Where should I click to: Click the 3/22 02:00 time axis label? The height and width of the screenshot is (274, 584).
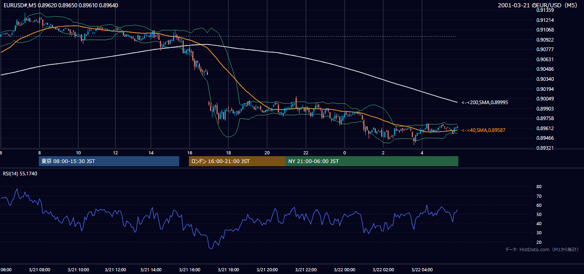click(x=383, y=270)
